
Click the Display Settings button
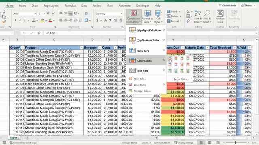[184, 143]
